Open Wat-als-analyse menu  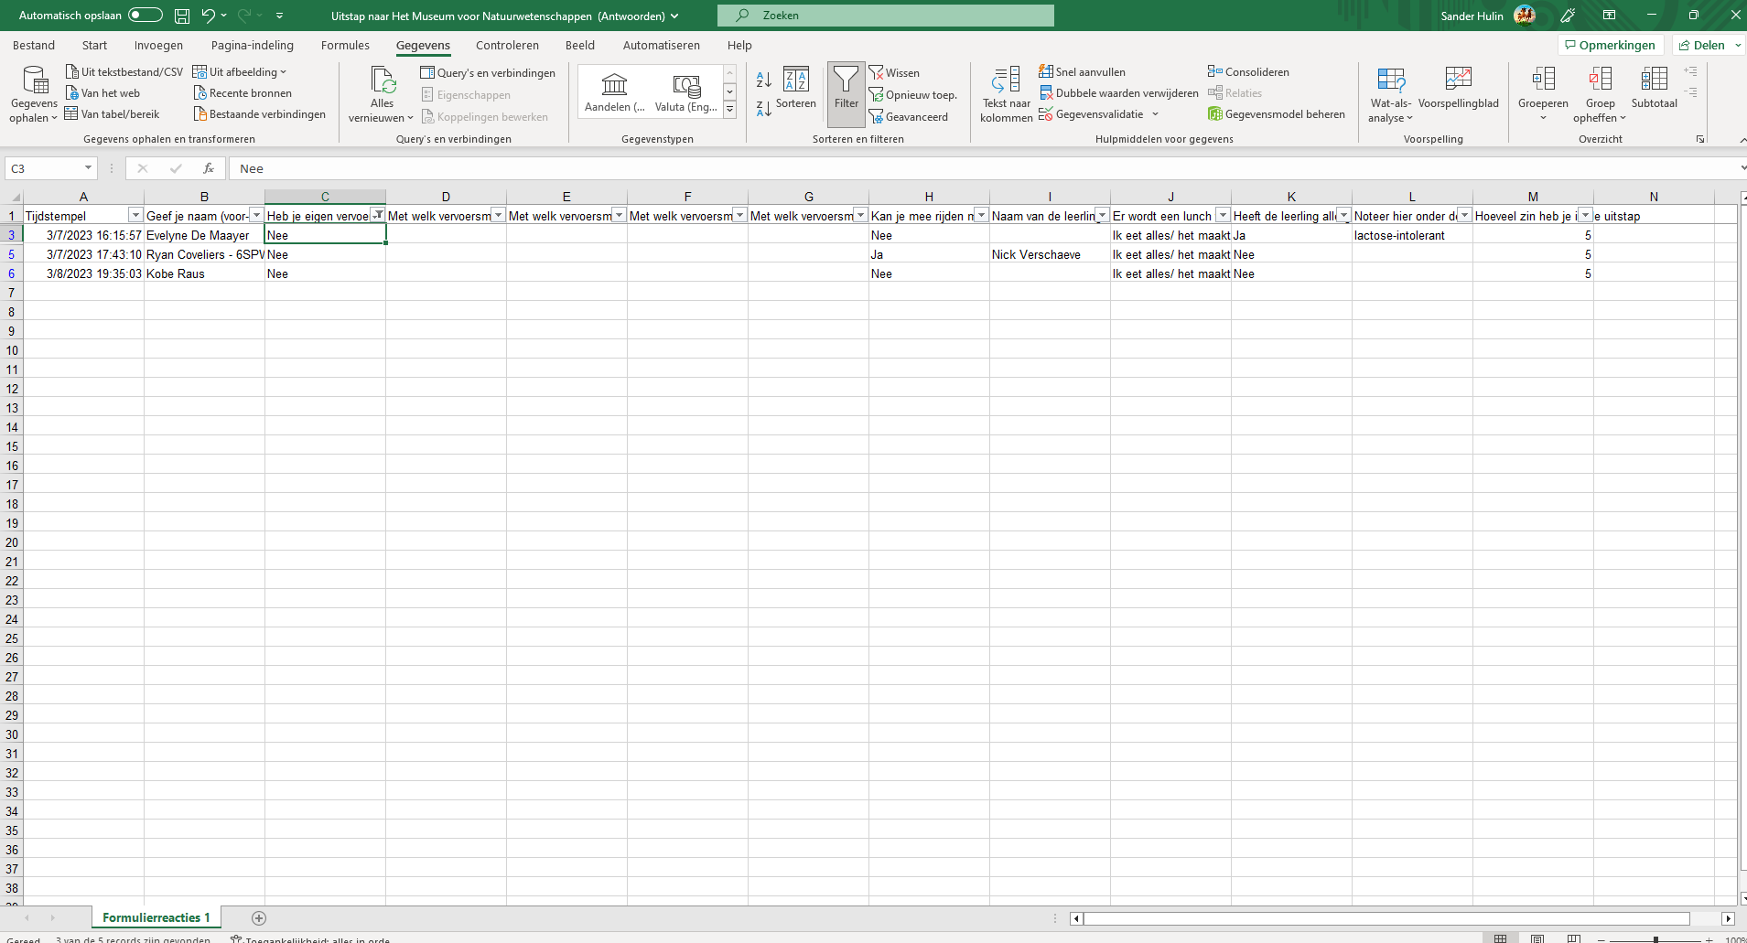pyautogui.click(x=1390, y=95)
